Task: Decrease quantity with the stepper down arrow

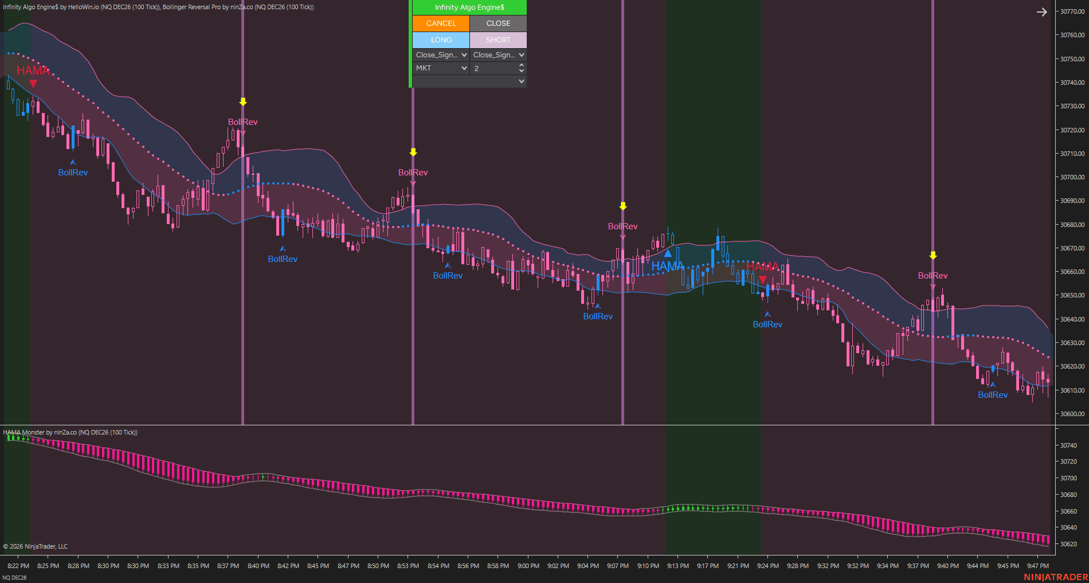Action: 522,71
